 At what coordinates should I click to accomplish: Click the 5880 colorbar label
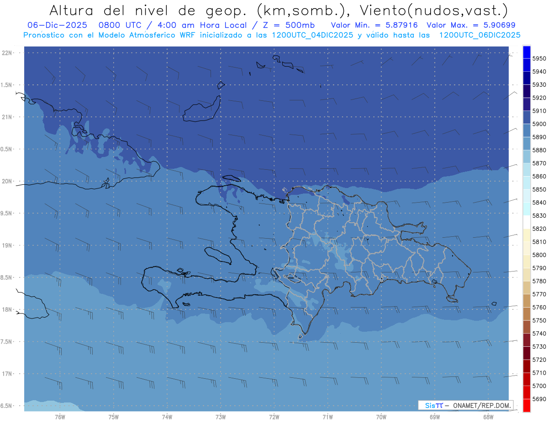coord(539,150)
